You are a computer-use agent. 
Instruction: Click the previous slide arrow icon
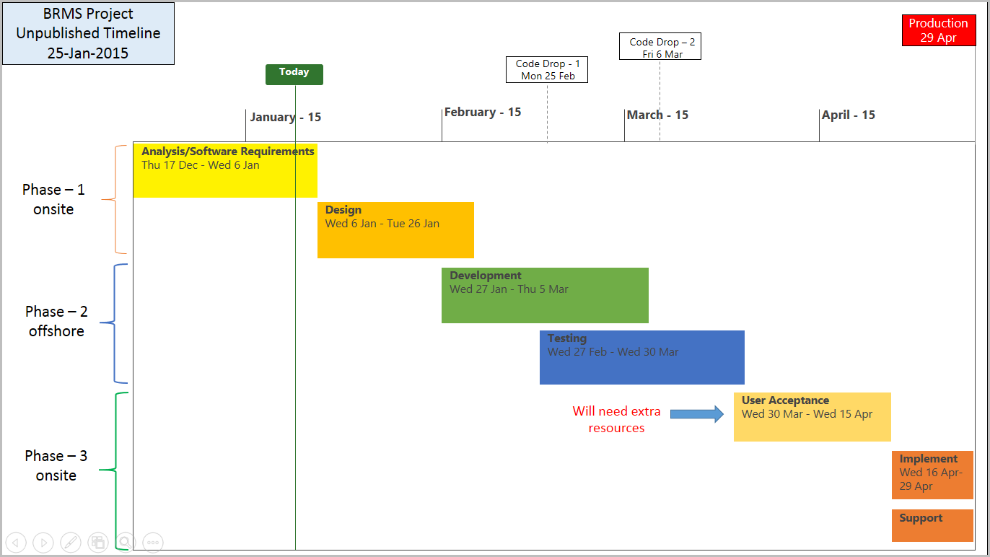16,542
